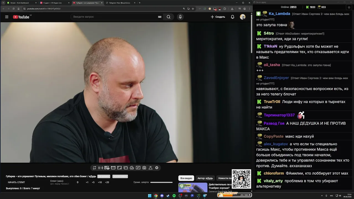Click the Создать button

coord(218,17)
